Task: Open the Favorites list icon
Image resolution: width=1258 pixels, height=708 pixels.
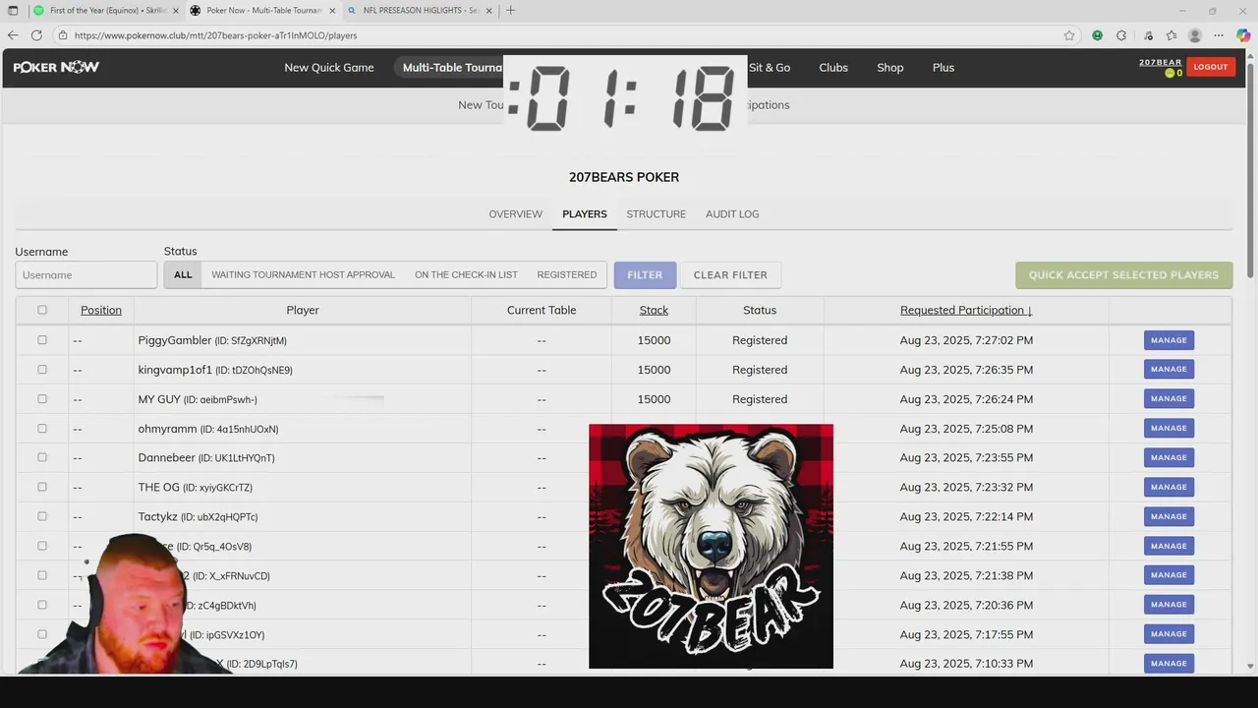Action: pyautogui.click(x=1172, y=35)
